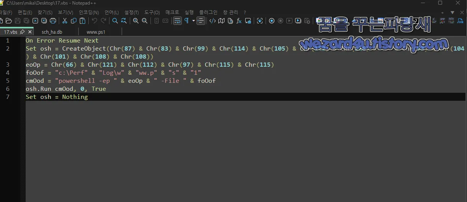
Task: Close the current document via toolbar icon
Action: pyautogui.click(x=35, y=21)
